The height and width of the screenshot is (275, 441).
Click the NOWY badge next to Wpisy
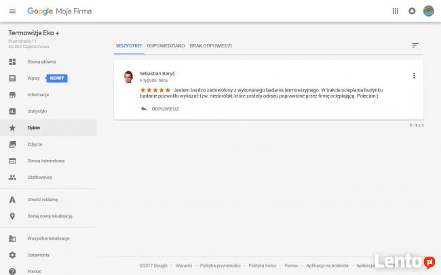(x=57, y=79)
